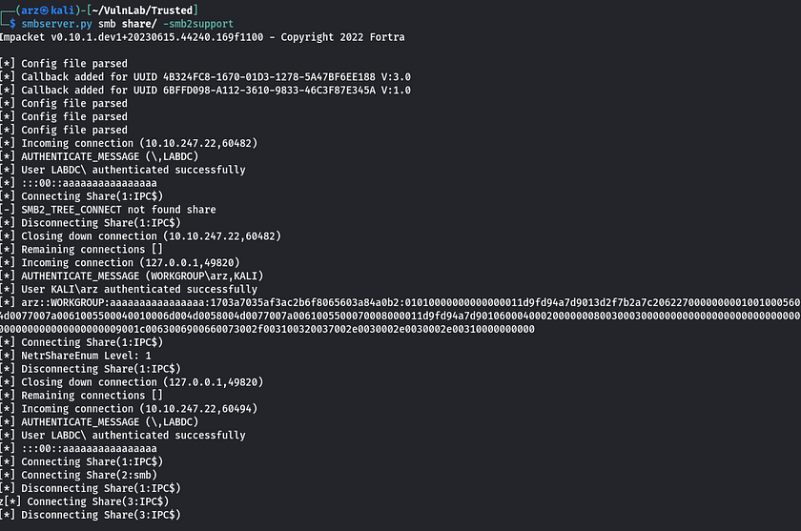The height and width of the screenshot is (531, 801).
Task: Click the smbserver.py command text
Action: point(56,24)
